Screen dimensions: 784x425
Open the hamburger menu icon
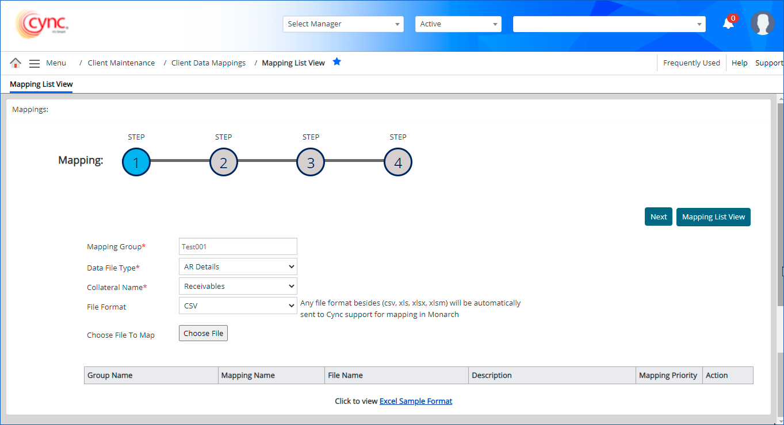click(35, 63)
